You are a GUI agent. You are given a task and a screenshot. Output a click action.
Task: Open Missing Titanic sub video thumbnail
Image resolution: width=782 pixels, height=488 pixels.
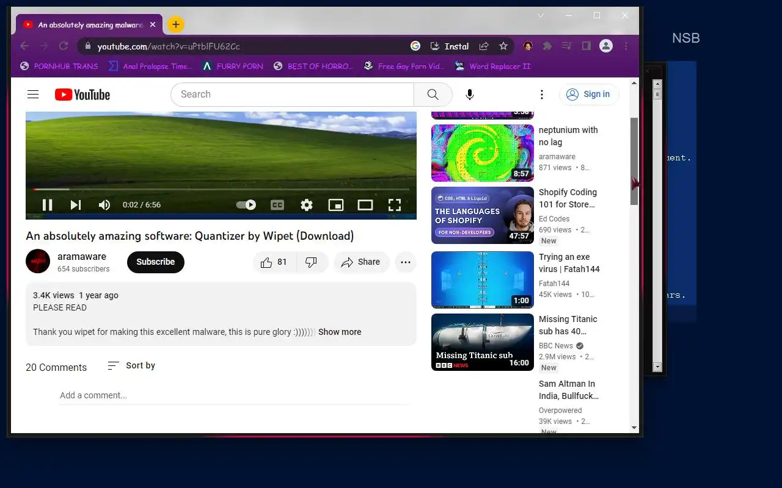point(483,342)
